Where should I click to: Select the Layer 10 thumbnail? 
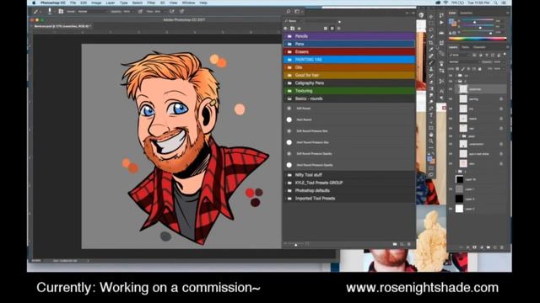click(459, 179)
